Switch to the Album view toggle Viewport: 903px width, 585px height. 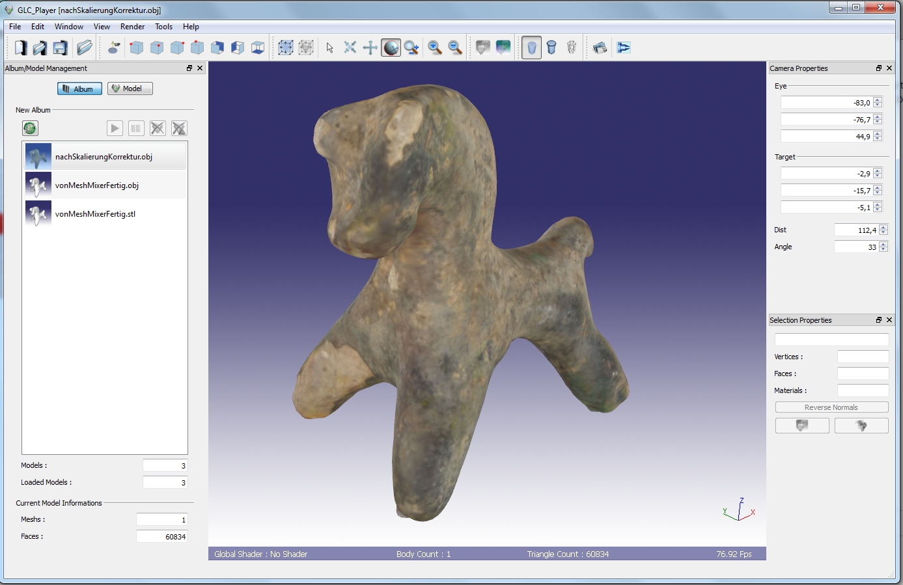coord(79,88)
